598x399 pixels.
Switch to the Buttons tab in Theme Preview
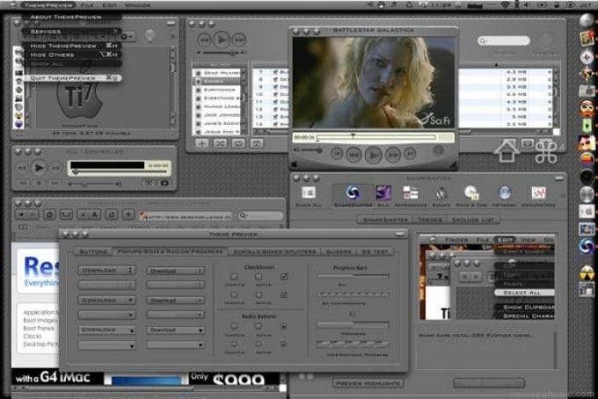pyautogui.click(x=93, y=251)
